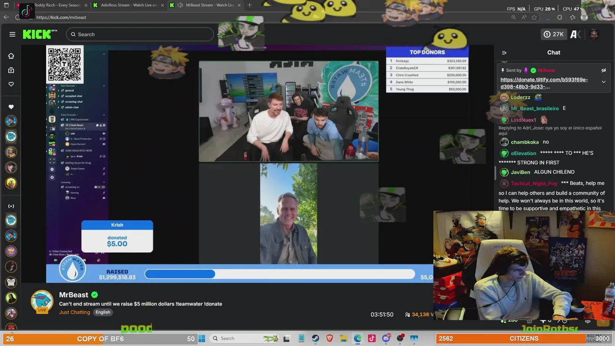Open the favorites list icon

click(x=573, y=17)
